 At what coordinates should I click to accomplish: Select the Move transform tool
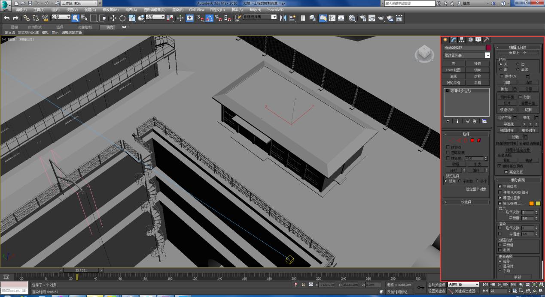pos(113,18)
